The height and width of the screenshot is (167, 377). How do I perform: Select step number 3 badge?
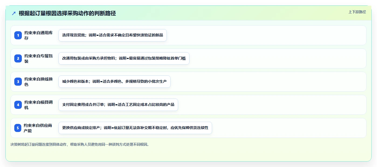click(18, 82)
